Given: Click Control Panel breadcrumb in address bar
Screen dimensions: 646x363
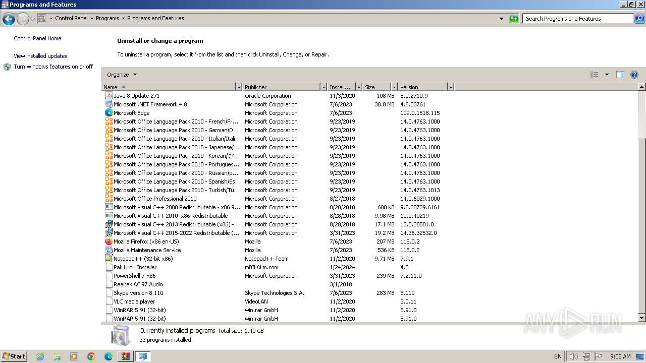Looking at the screenshot, I should click(71, 18).
